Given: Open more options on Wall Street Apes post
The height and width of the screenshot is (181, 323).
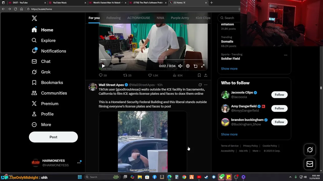Looking at the screenshot, I should click(206, 85).
